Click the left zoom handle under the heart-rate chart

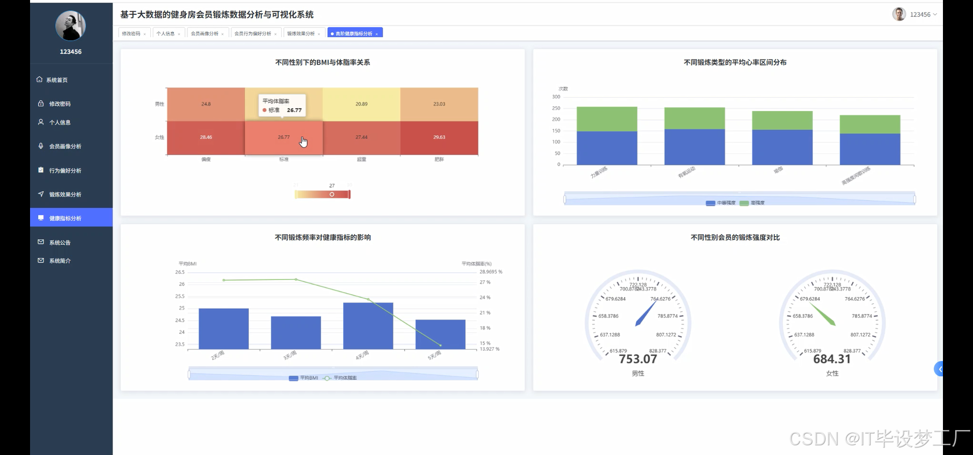coord(564,199)
